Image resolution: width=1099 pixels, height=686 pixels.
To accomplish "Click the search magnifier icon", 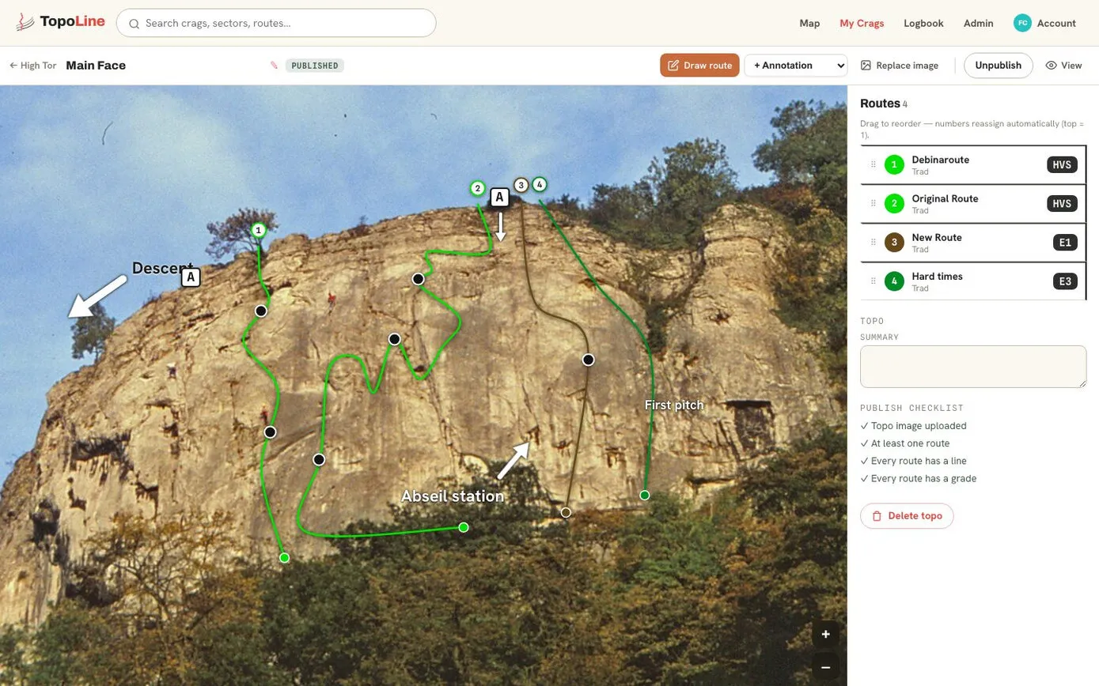I will point(135,24).
